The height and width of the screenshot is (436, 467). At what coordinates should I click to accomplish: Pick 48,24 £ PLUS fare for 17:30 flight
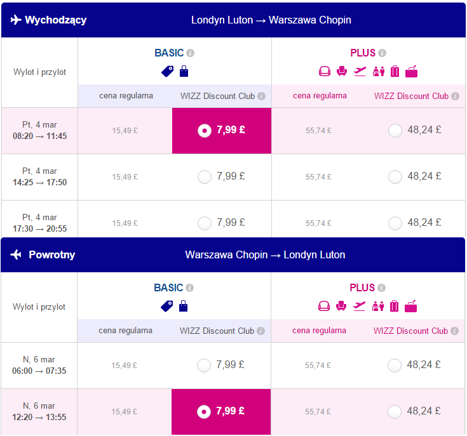pyautogui.click(x=395, y=223)
